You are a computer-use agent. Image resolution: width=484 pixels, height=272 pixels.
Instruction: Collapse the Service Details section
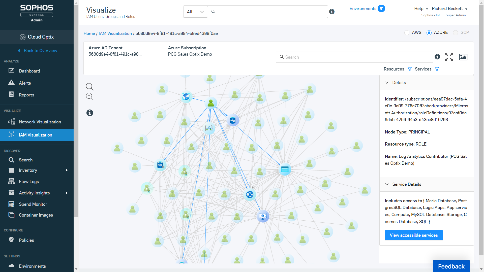tap(387, 184)
